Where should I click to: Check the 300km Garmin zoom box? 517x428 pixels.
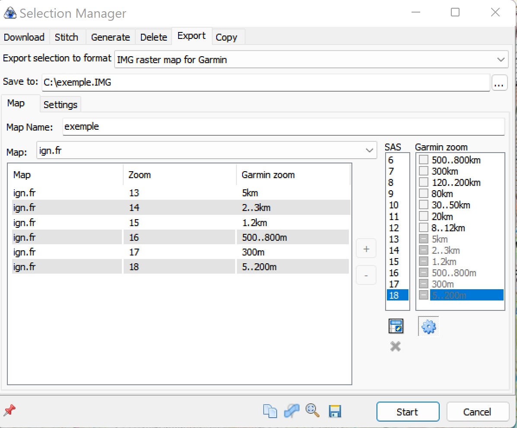(423, 171)
